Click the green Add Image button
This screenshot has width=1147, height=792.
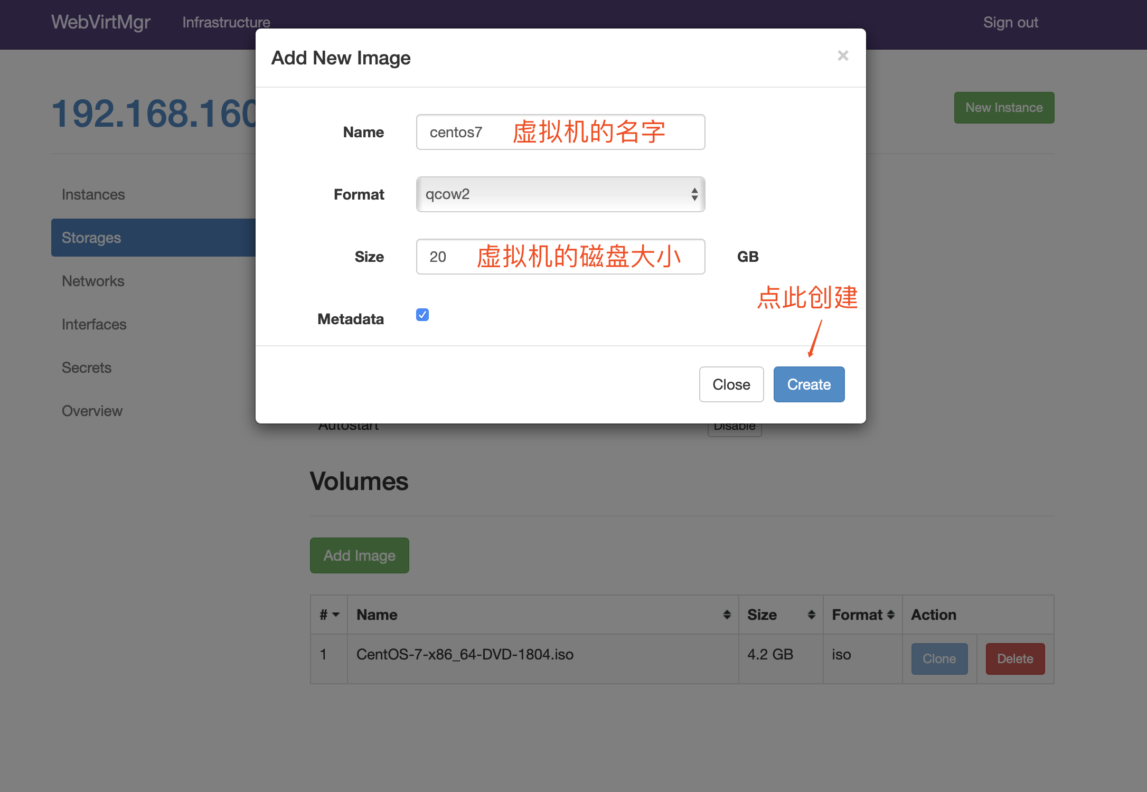pyautogui.click(x=359, y=555)
